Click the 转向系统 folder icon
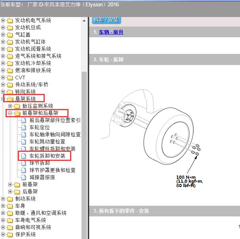Image resolution: width=240 pixels, height=239 pixels. pyautogui.click(x=10, y=92)
